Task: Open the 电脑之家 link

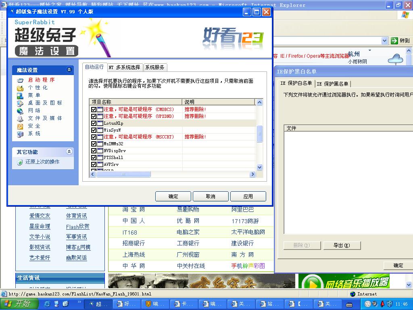Action: click(188, 232)
